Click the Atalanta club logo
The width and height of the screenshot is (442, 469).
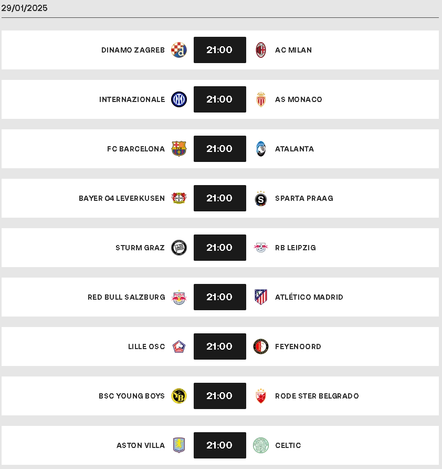pos(261,149)
